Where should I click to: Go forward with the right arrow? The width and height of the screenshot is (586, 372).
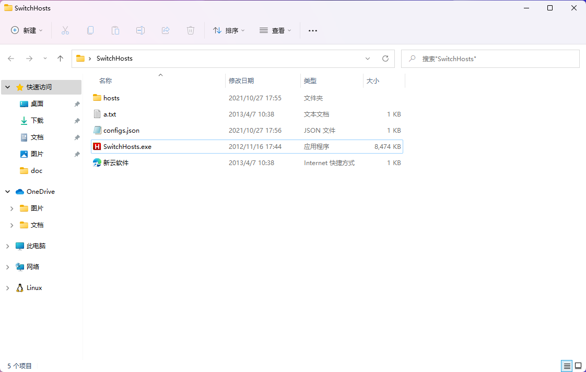pos(29,59)
